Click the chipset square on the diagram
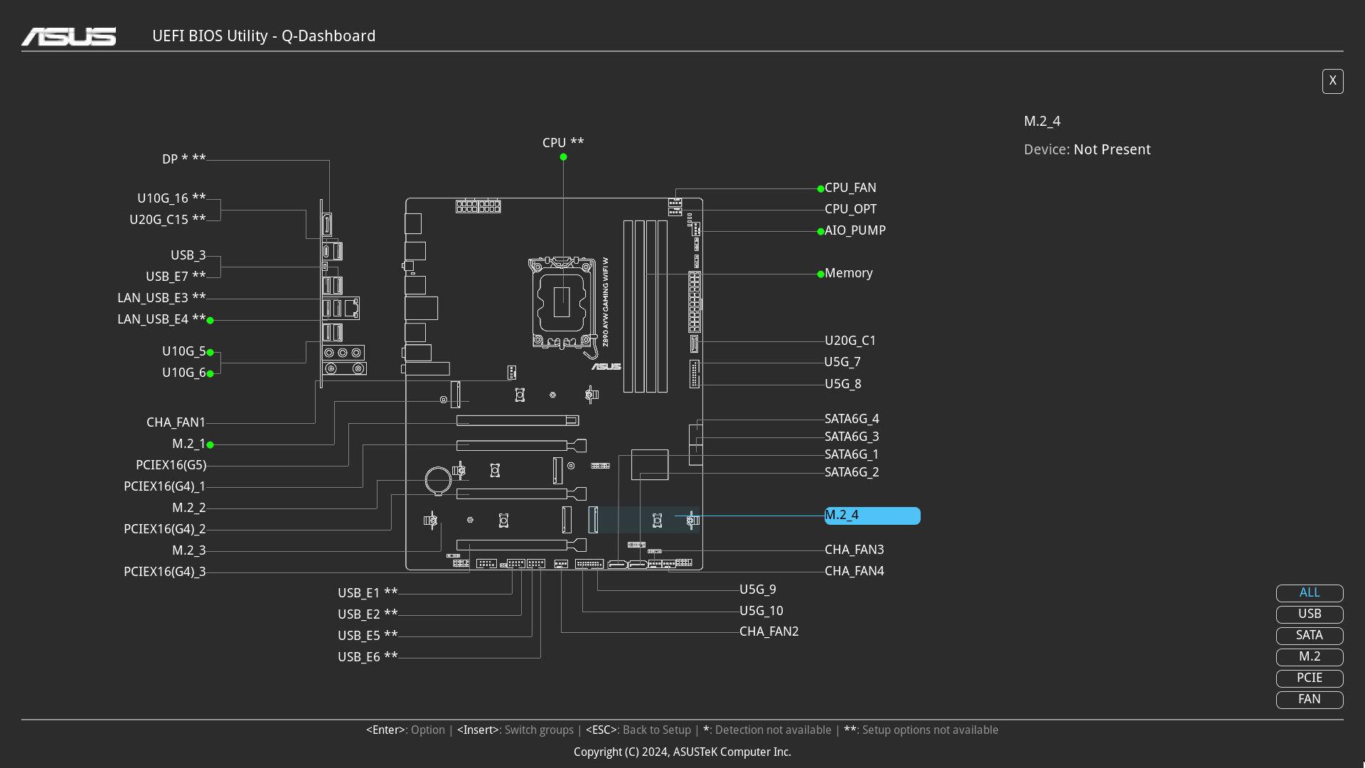Viewport: 1365px width, 768px height. pyautogui.click(x=650, y=465)
